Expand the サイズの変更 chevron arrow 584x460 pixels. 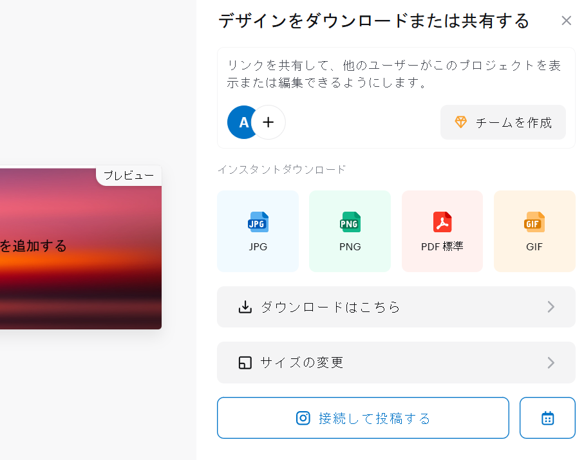point(551,362)
